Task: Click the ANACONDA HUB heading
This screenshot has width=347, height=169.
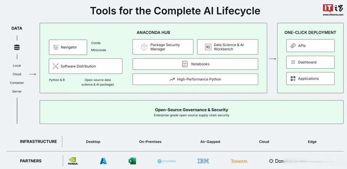Action: 153,32
